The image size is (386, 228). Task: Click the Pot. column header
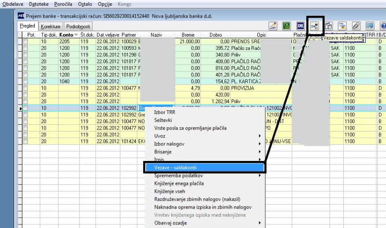(31, 35)
